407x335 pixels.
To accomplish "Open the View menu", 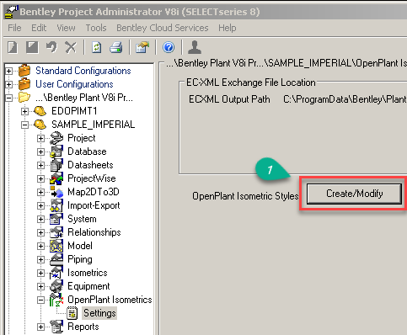I will pos(66,28).
